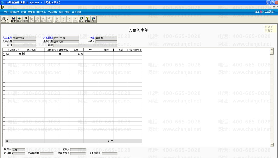Select the quantity cell 1.00

(x=76, y=54)
